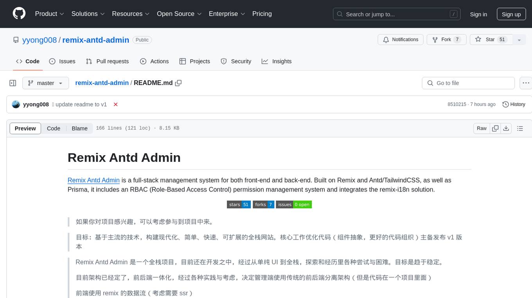Switch to the Projects tab
The width and height of the screenshot is (532, 298).
195,61
